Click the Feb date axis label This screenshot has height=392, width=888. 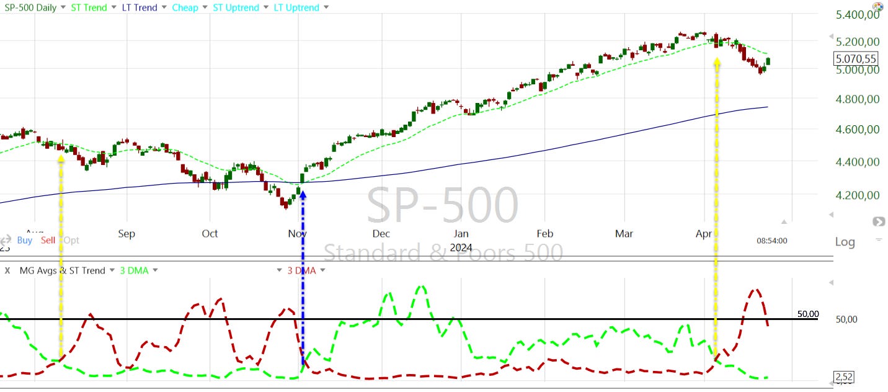tap(544, 234)
